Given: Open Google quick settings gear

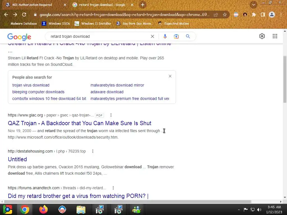Looking at the screenshot, I should [x=262, y=36].
